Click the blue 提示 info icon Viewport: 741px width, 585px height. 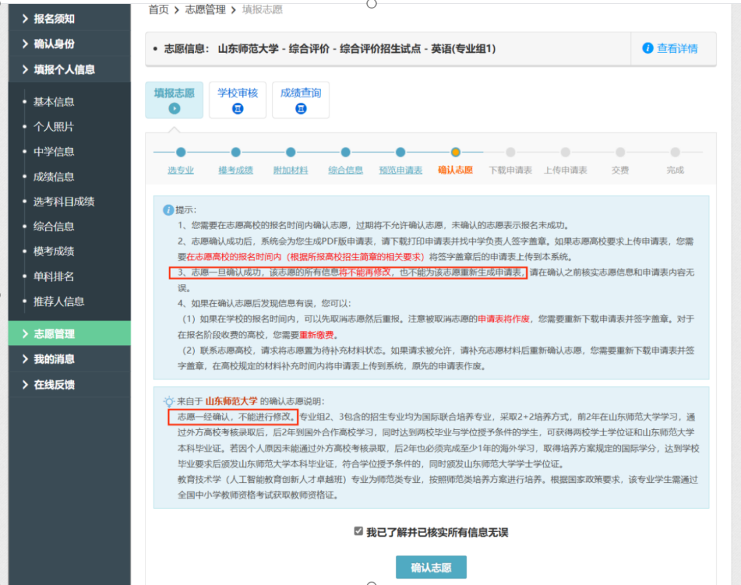[x=168, y=209]
